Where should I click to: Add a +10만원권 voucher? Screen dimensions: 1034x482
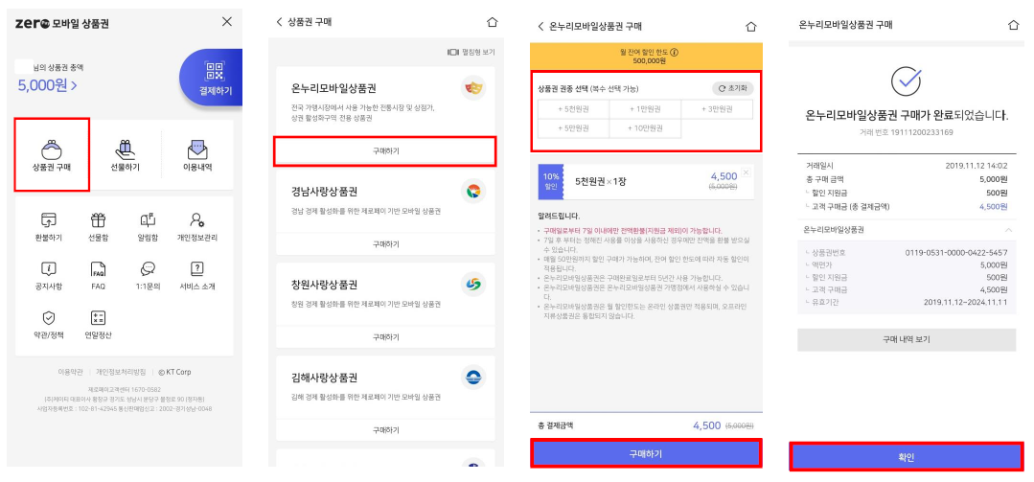[645, 128]
